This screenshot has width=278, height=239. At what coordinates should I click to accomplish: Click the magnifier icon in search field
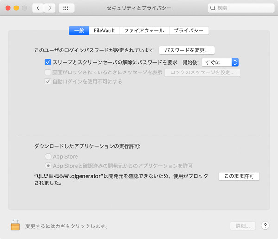[213, 8]
